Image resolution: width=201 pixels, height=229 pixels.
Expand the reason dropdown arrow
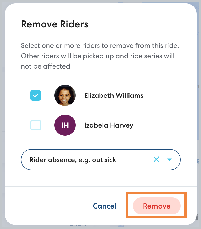coord(169,159)
